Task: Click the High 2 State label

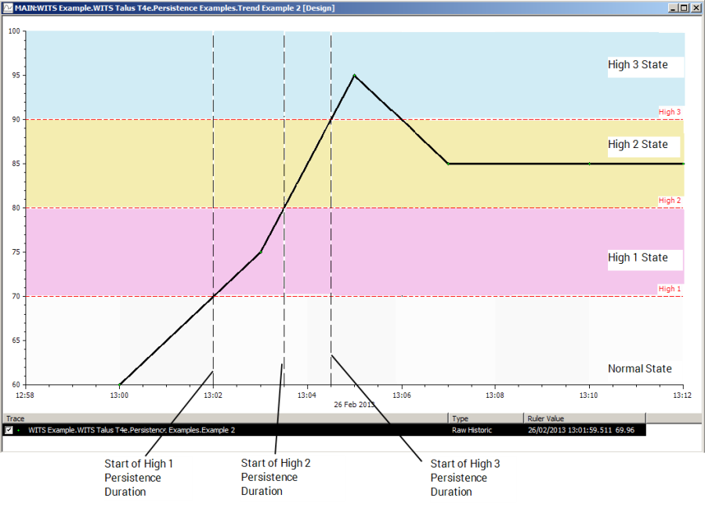Action: 638,145
